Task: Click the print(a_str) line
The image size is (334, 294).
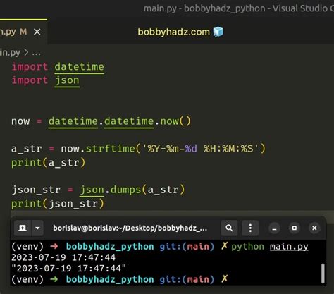Action: tap(48, 163)
